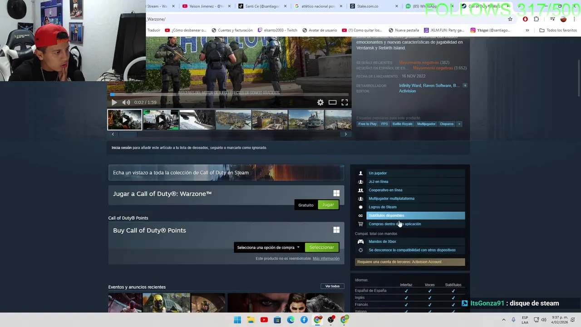Click the closed captions CC icon
This screenshot has height=327, width=581.
click(x=361, y=216)
